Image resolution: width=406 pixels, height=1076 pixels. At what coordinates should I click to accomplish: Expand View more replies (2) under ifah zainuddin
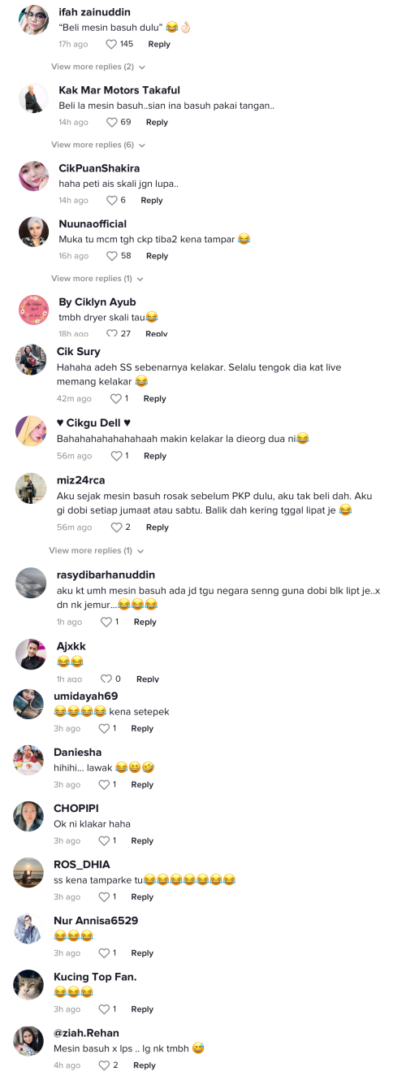click(x=98, y=67)
